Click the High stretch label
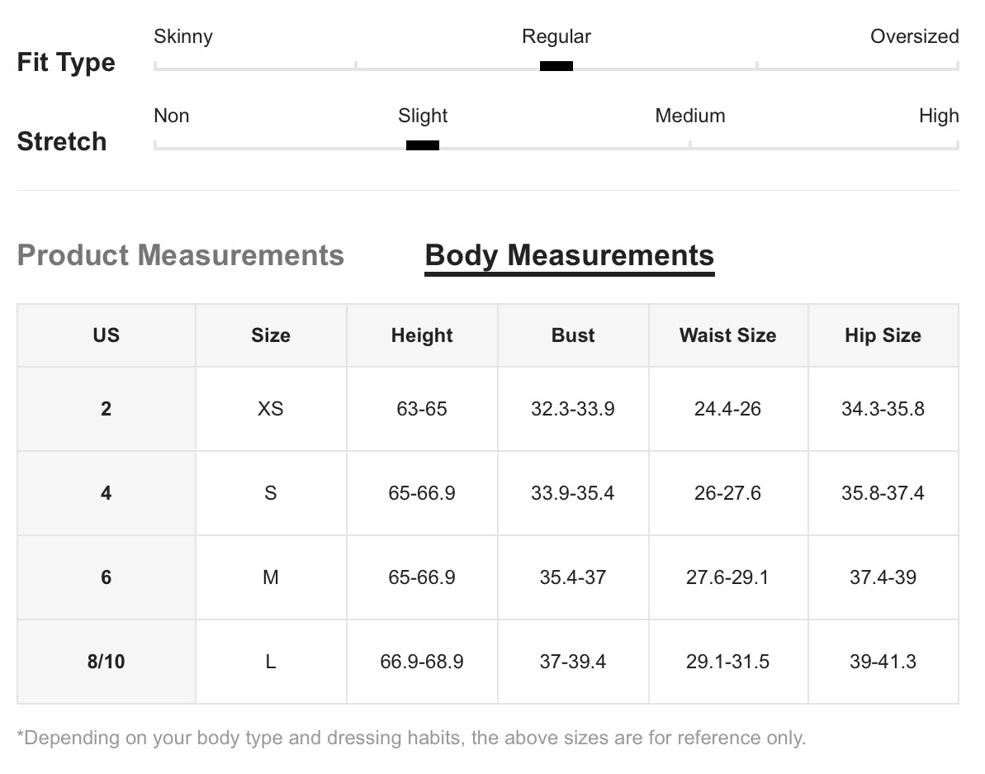 (939, 116)
